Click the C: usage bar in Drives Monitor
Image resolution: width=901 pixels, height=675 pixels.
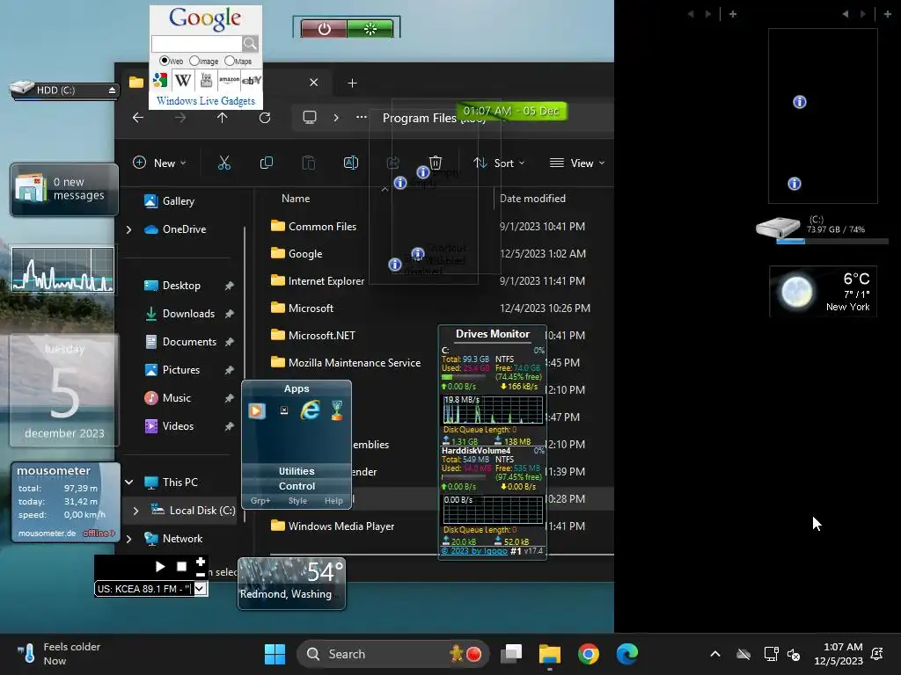[x=463, y=378]
